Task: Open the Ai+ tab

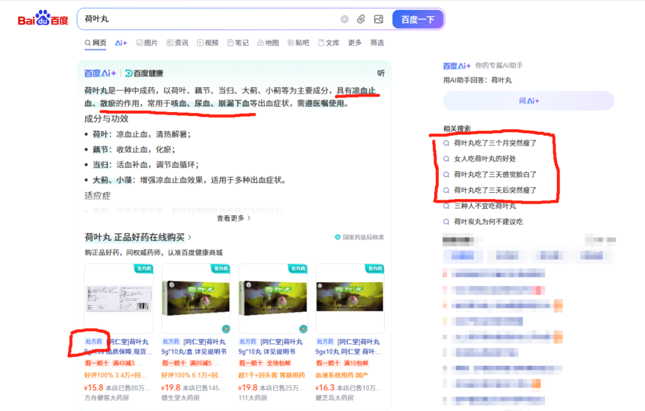Action: [121, 43]
